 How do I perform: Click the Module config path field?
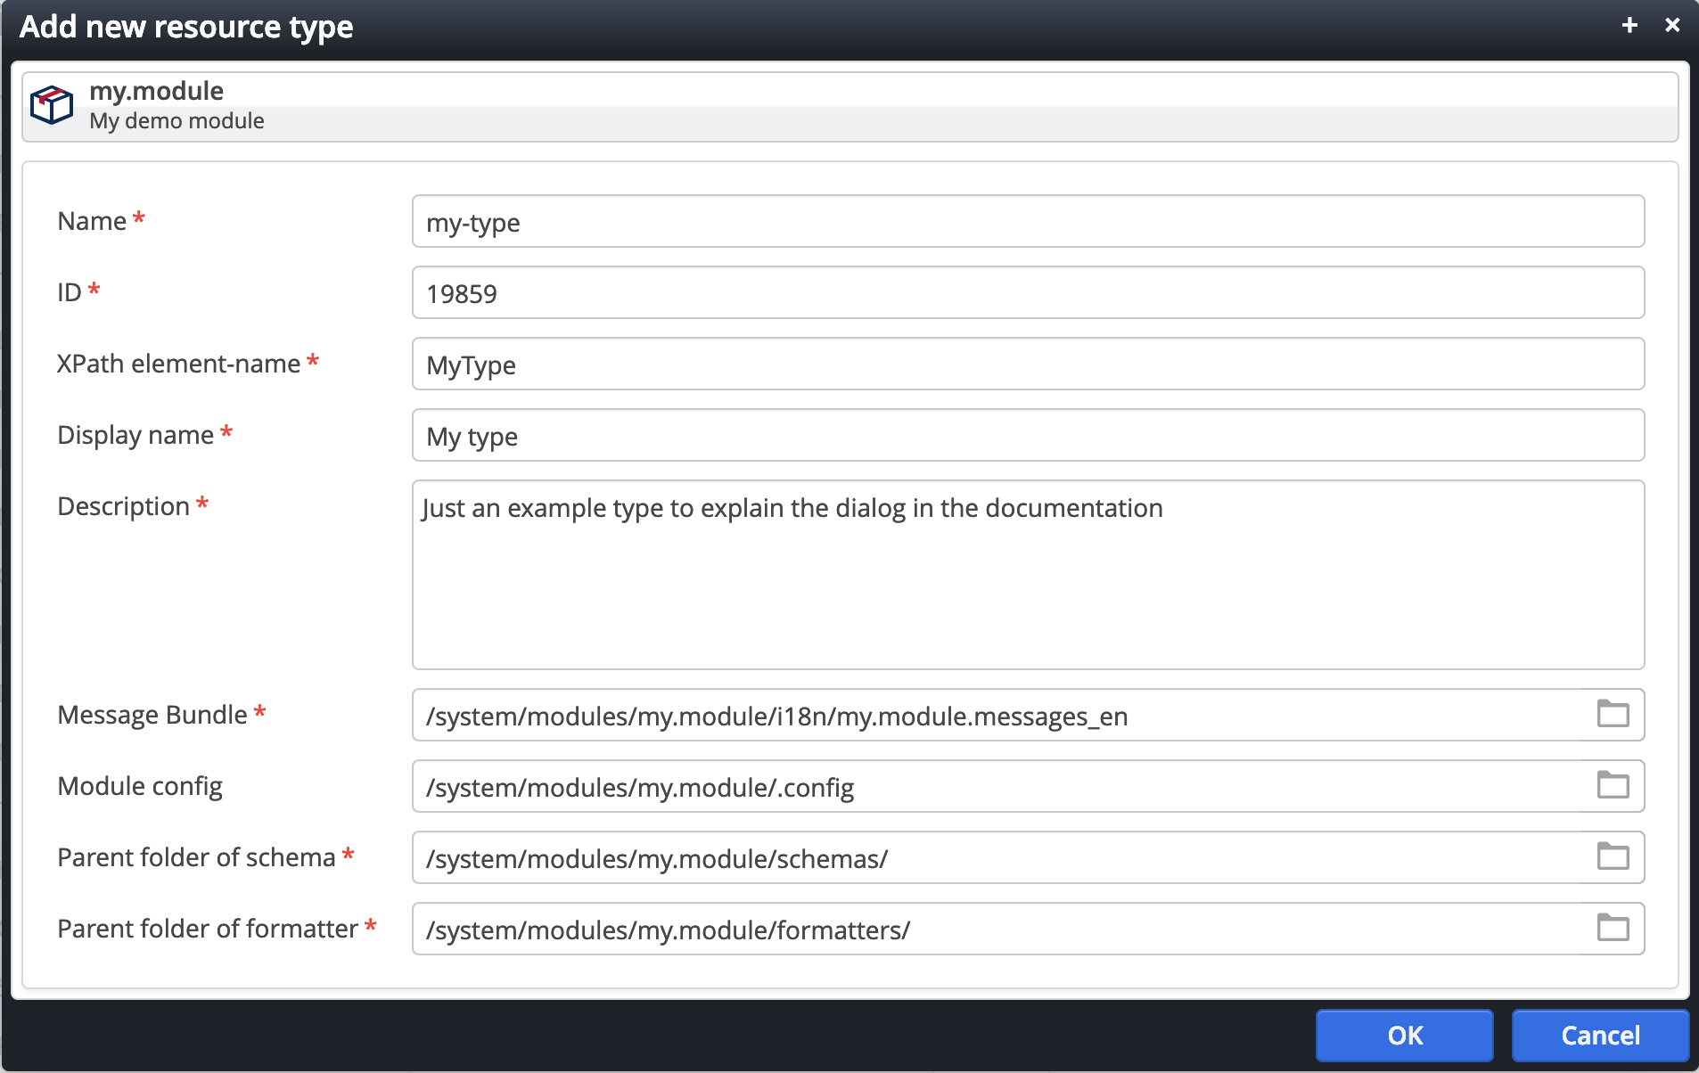pos(997,786)
